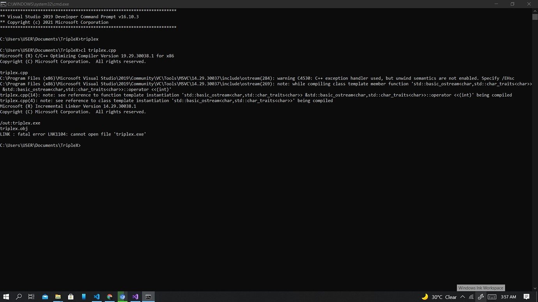Open the clock showing 3:57 AM

[x=508, y=297]
